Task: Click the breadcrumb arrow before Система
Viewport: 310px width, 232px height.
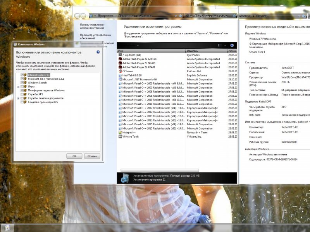Action: tap(254, 16)
